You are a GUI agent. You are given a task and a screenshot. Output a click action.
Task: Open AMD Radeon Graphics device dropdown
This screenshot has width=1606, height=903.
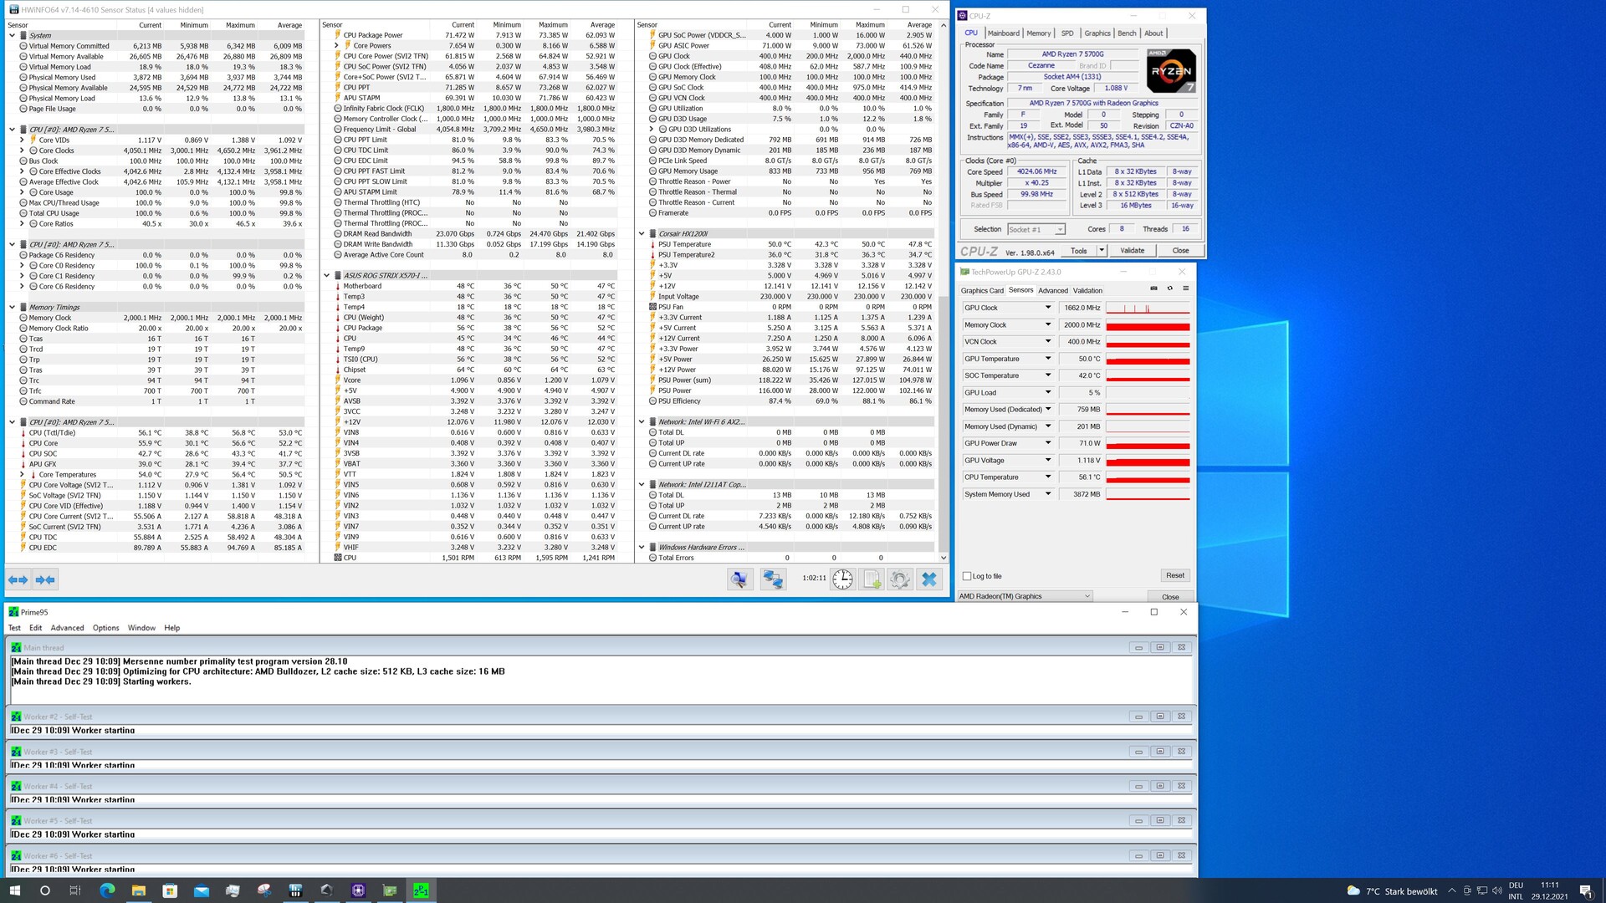1025,596
